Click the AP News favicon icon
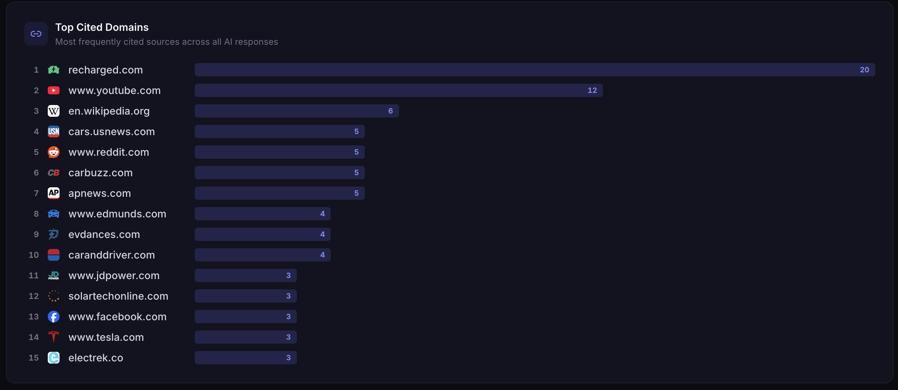898x390 pixels. (54, 193)
